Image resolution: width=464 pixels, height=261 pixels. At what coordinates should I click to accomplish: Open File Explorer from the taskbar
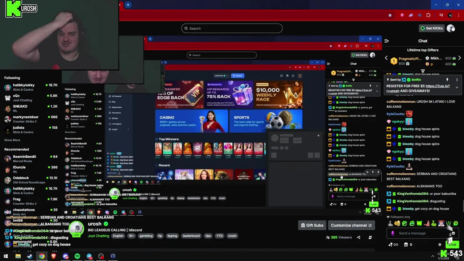click(x=18, y=256)
